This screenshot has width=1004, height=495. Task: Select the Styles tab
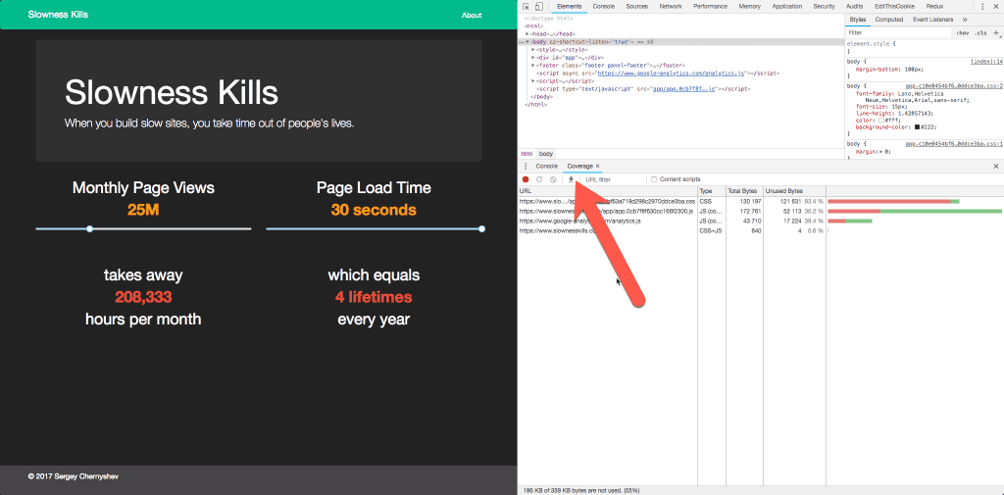(858, 20)
